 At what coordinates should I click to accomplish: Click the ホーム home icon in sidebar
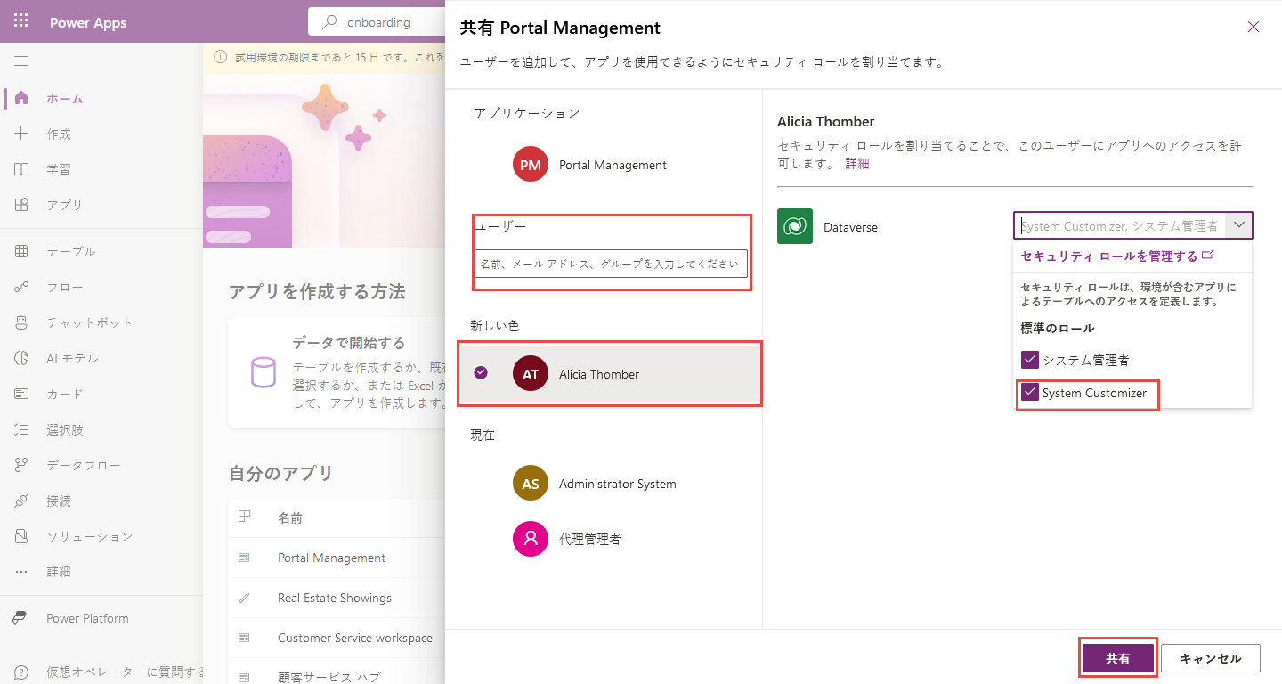click(21, 98)
